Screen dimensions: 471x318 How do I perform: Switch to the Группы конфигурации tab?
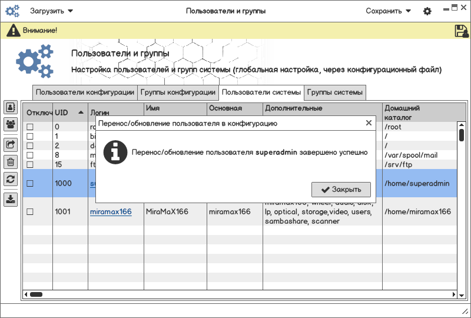click(178, 92)
